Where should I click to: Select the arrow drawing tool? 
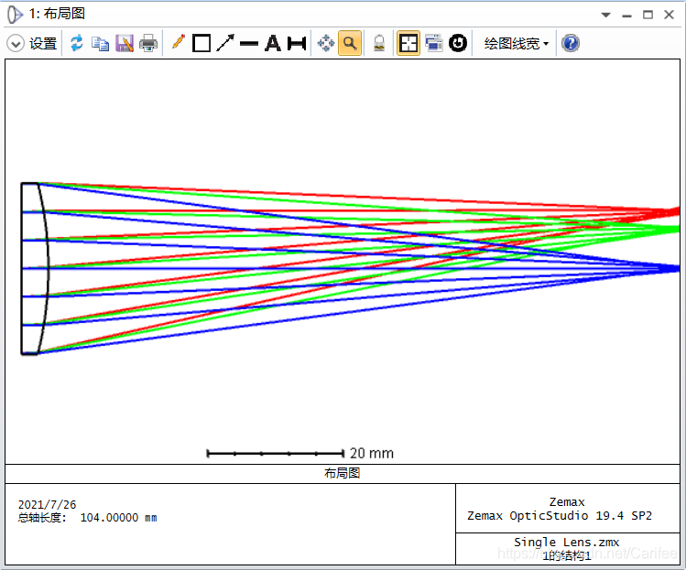225,43
